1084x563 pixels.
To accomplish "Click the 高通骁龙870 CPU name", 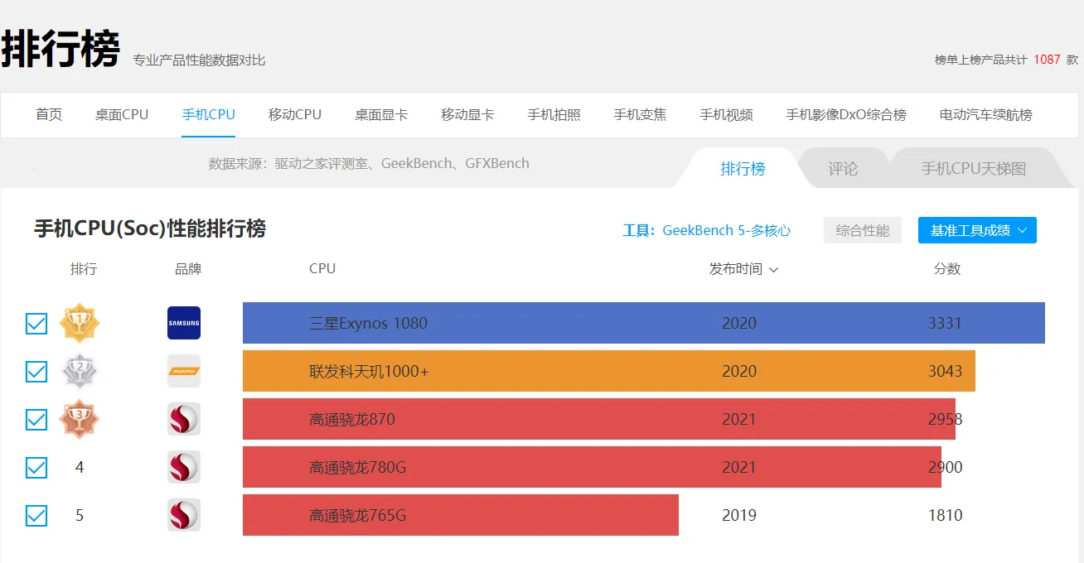I will point(352,419).
